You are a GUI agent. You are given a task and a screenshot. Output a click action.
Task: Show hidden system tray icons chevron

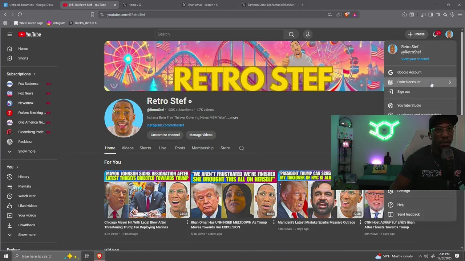(420, 256)
